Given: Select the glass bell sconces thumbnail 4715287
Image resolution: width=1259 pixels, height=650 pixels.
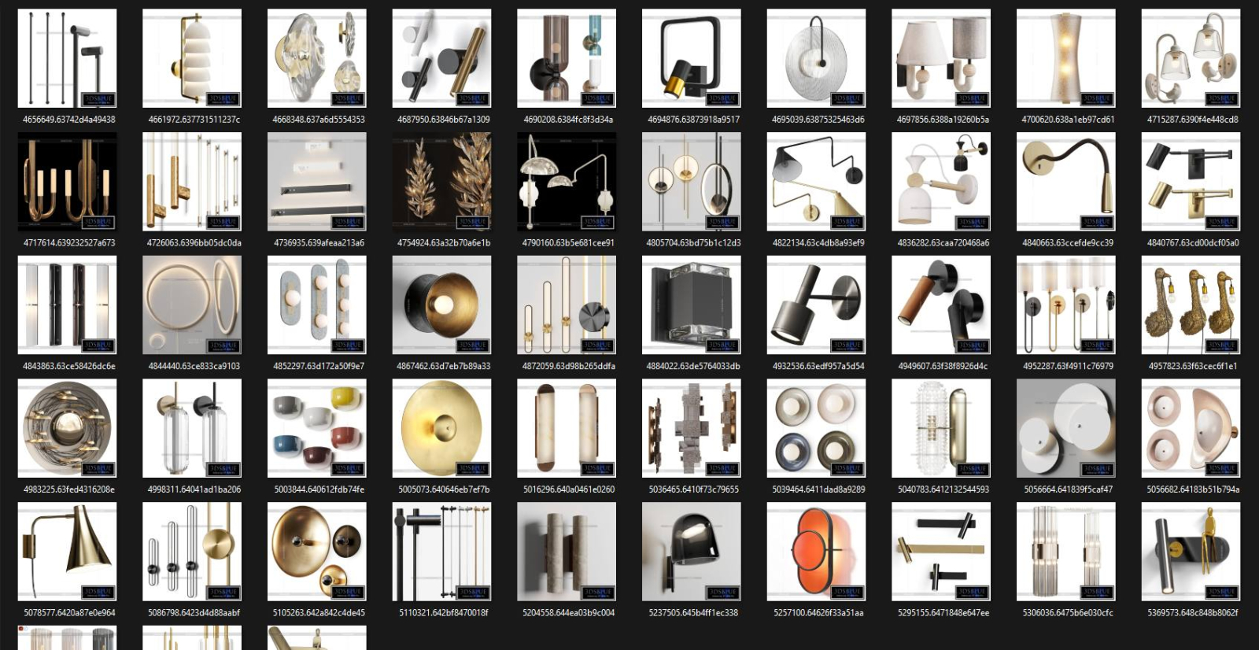Looking at the screenshot, I should (1191, 58).
